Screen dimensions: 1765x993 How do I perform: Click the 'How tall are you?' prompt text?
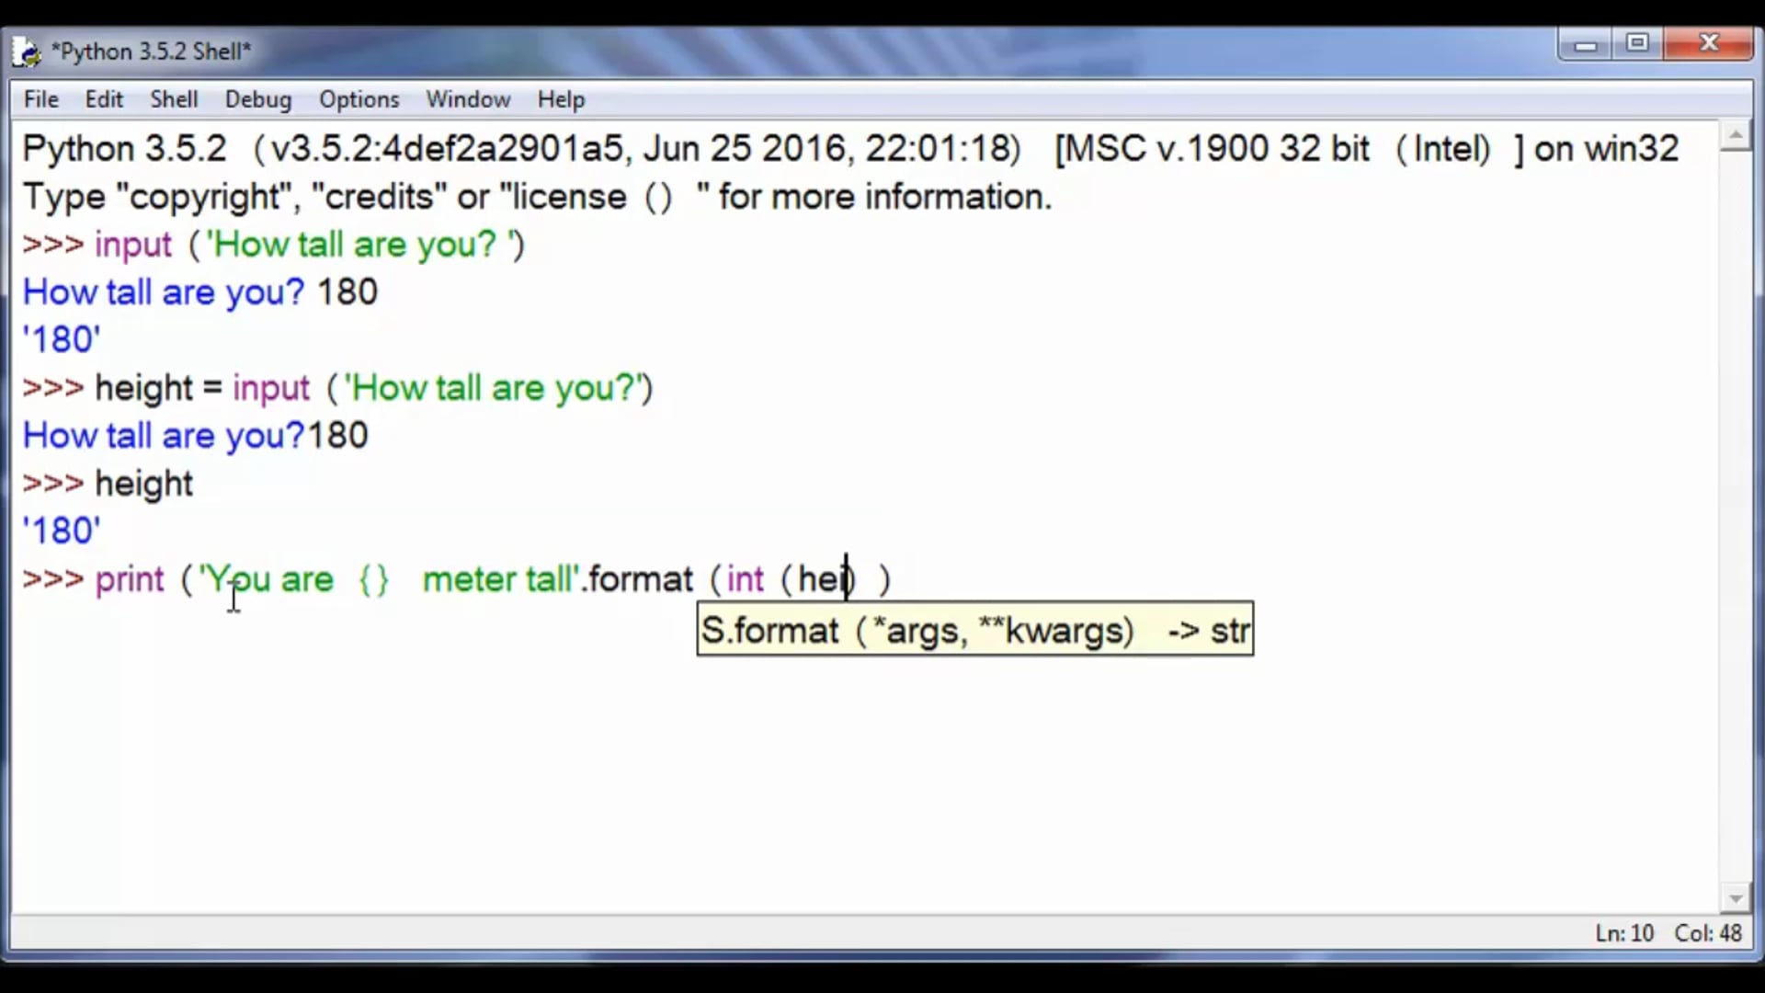[162, 291]
